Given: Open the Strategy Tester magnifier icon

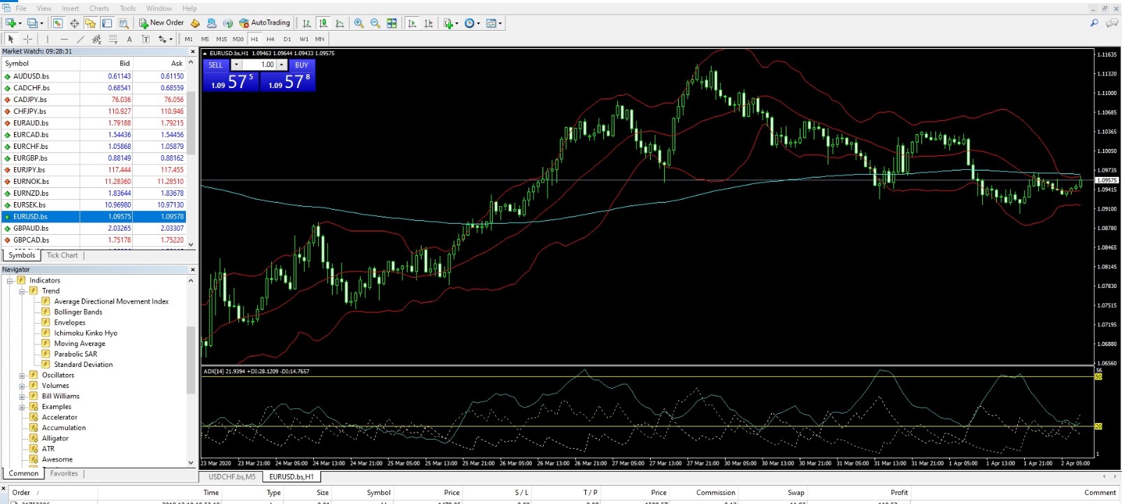Looking at the screenshot, I should [x=124, y=23].
